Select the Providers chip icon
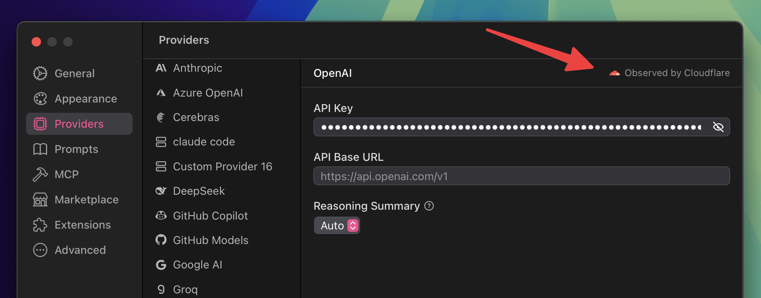761x298 pixels. click(x=40, y=124)
